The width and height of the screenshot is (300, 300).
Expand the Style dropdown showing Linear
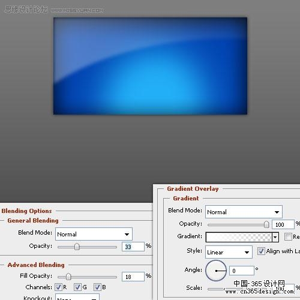click(x=229, y=252)
